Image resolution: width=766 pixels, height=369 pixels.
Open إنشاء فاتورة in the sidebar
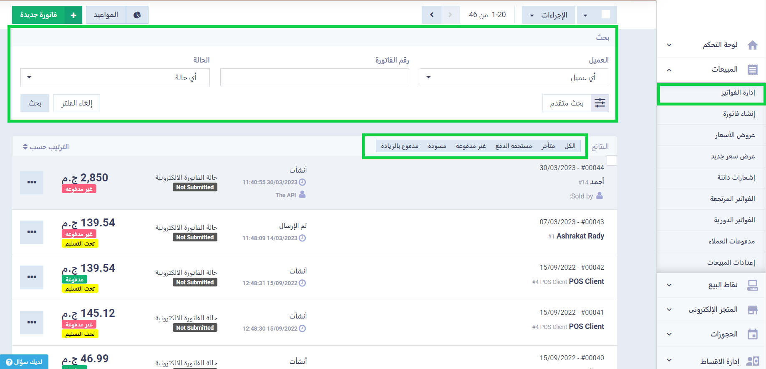point(738,114)
